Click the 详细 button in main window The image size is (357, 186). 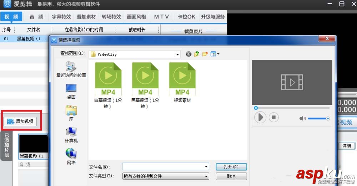347,146
